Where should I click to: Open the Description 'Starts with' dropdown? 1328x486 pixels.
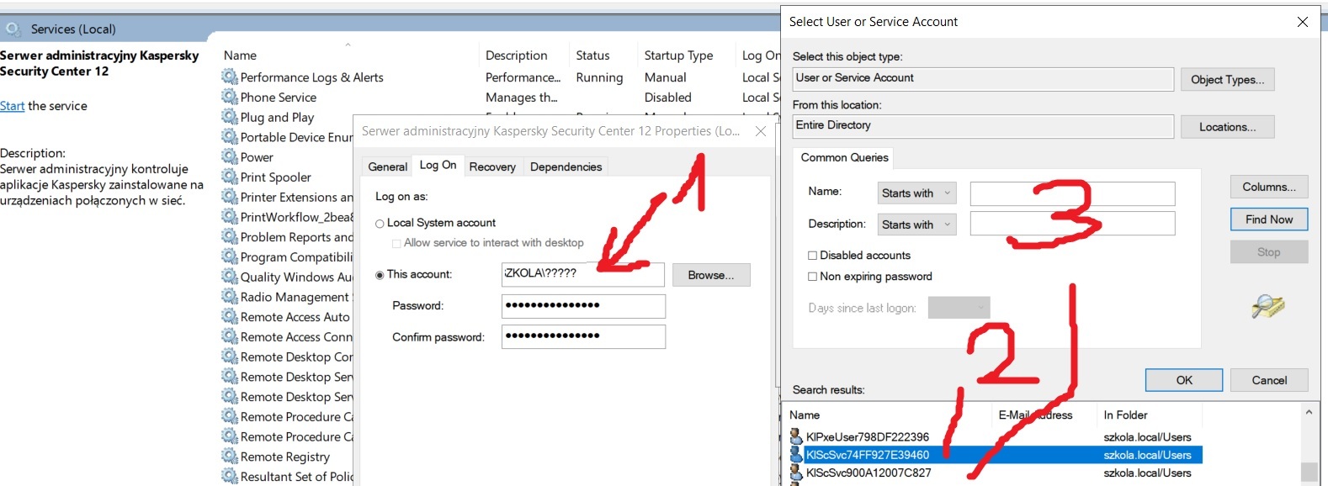point(917,225)
